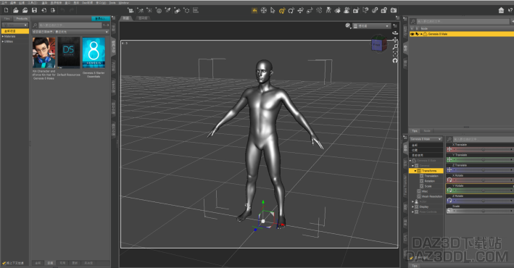This screenshot has height=268, width=514.
Task: Select Rotation in parameters tree
Action: pyautogui.click(x=429, y=181)
